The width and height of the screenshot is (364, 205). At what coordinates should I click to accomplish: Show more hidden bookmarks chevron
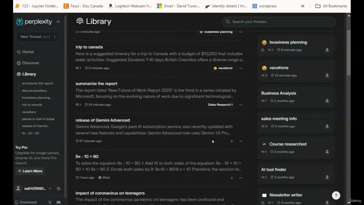tap(303, 6)
